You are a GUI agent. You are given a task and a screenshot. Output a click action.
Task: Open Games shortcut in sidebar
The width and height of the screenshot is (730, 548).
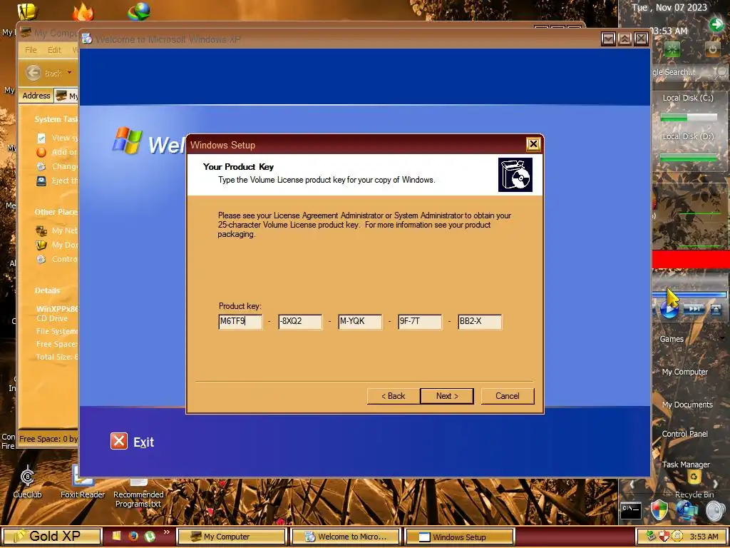(x=672, y=339)
